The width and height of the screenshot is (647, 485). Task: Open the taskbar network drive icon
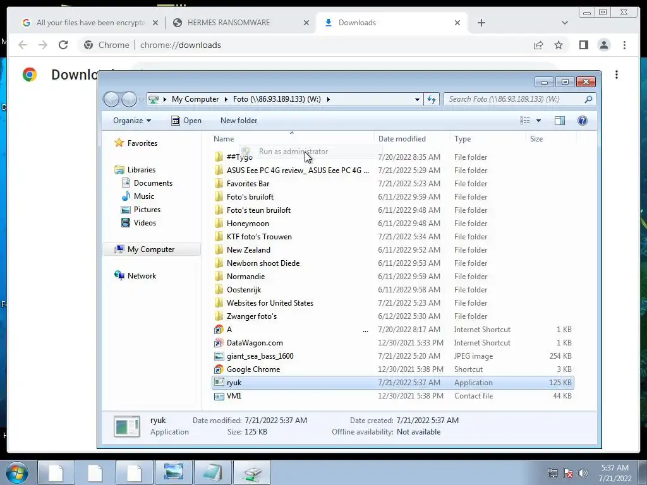tap(252, 472)
